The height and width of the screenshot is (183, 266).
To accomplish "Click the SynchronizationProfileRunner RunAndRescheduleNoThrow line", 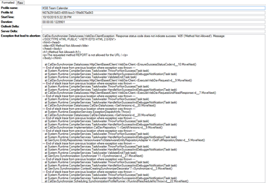I will 117,181.
